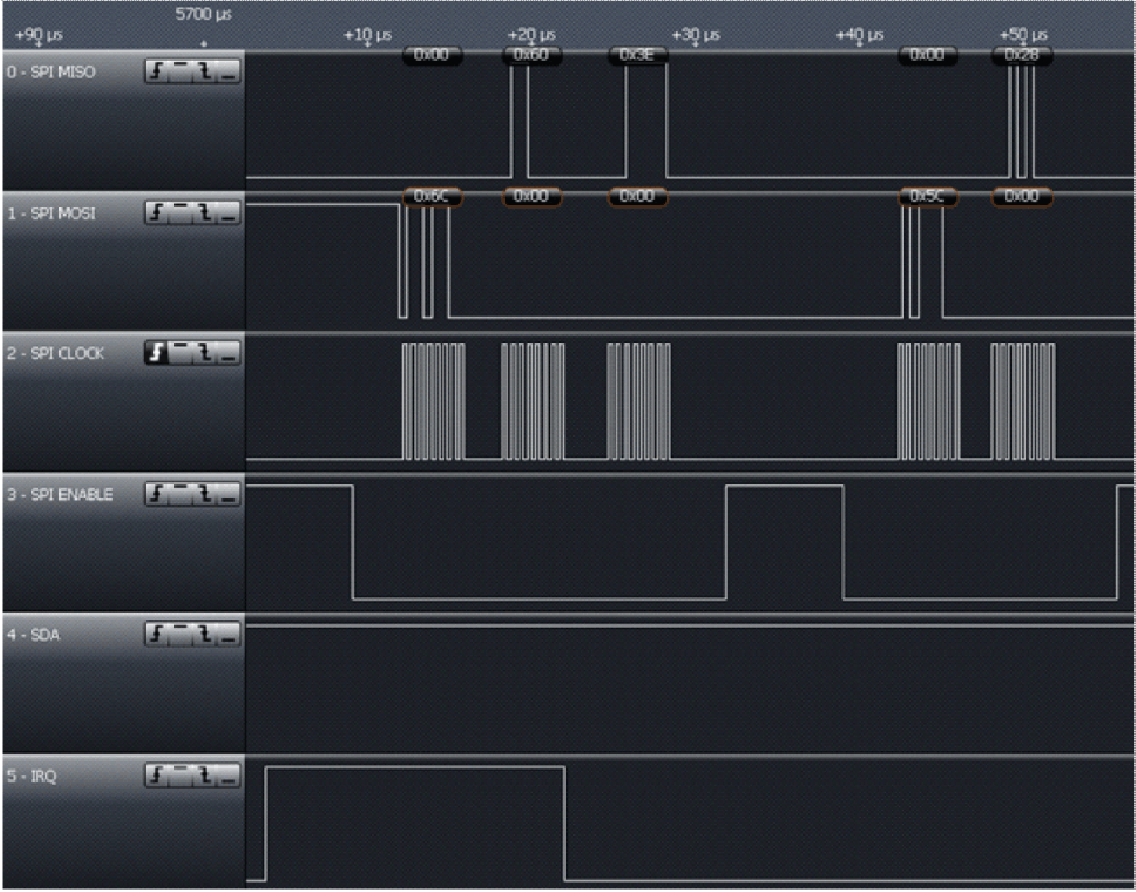Toggle low-level trigger on SPI MOSI channel
Screen dimensions: 1136x892
pyautogui.click(x=227, y=210)
